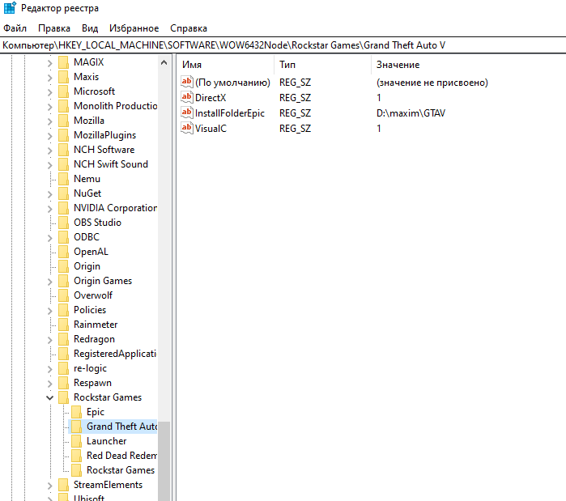Select the InstallFolderEpic value name

pos(230,113)
